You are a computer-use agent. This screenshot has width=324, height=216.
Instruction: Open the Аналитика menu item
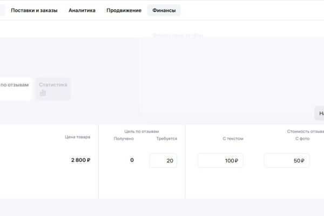(x=82, y=10)
